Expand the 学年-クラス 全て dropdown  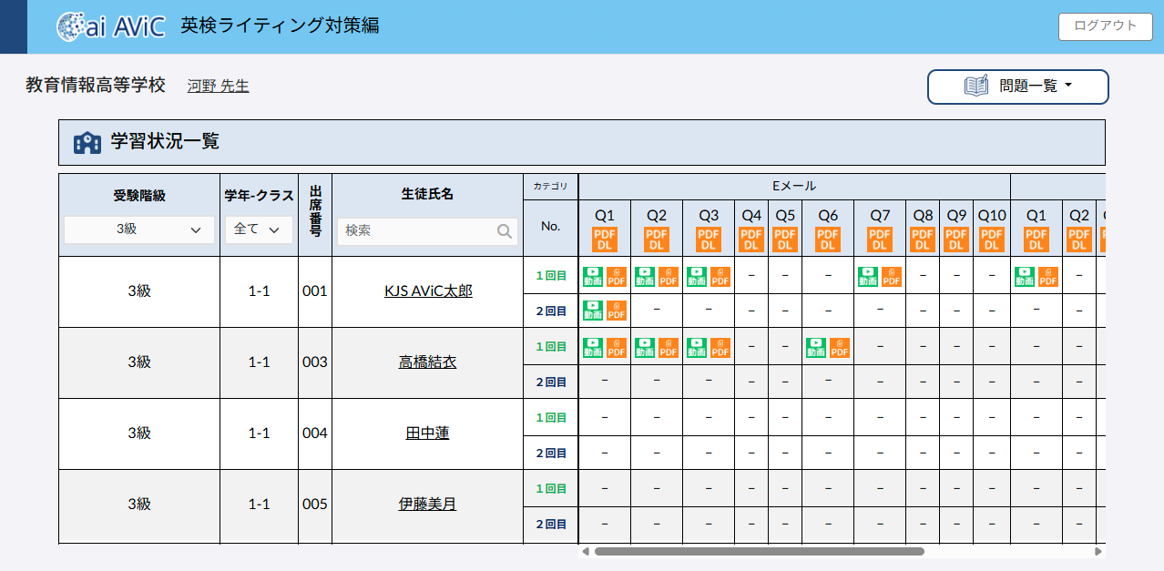(x=259, y=229)
